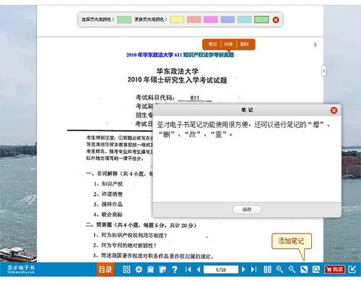Click question item 2、许诺销售
The height and width of the screenshot is (282, 361).
(x=108, y=194)
